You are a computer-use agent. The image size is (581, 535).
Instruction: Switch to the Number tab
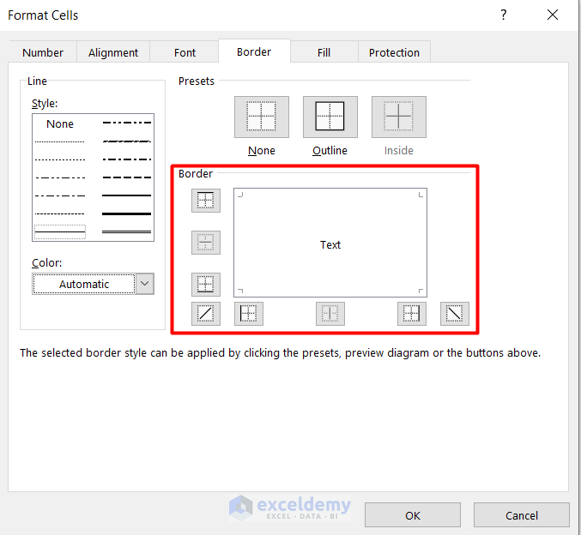coord(43,52)
